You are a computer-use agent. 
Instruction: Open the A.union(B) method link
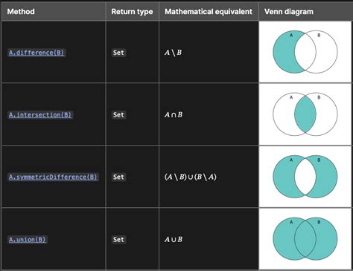click(28, 239)
